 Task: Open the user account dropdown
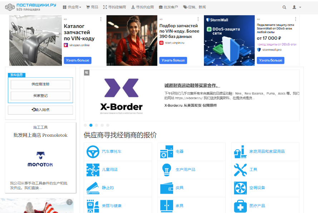point(297,7)
